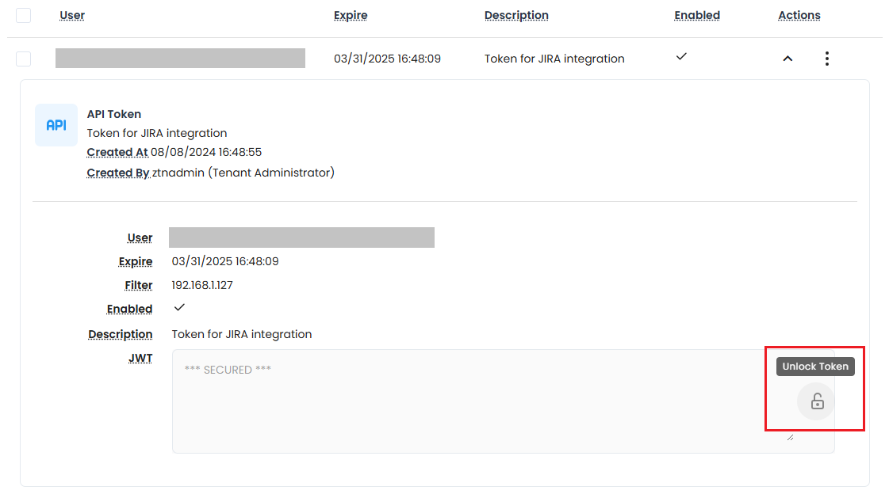
Task: Click the Created At label
Action: 117,152
